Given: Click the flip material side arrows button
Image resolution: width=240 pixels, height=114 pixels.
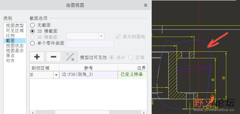Looking at the screenshot, I should [x=70, y=57].
